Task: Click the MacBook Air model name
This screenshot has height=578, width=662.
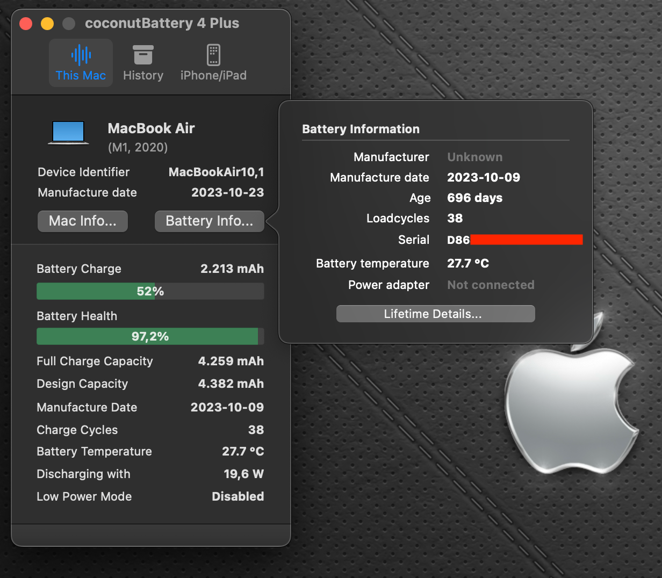Action: 151,128
